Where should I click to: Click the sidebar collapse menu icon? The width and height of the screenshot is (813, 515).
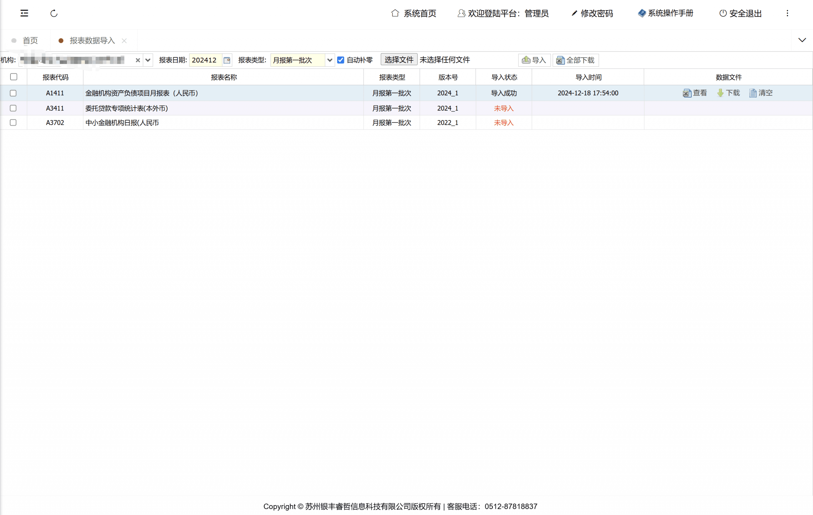pos(24,13)
